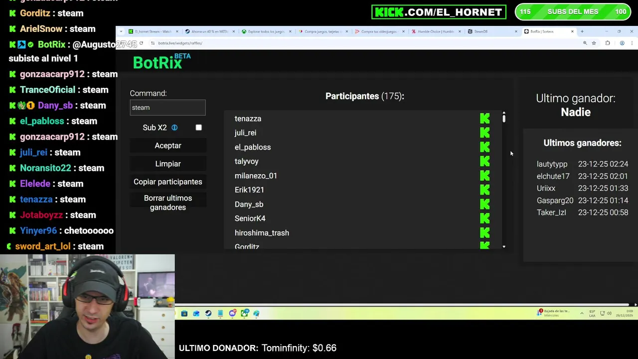Open the browser profile avatar icon
Screen dimensions: 638x359
coord(622,43)
